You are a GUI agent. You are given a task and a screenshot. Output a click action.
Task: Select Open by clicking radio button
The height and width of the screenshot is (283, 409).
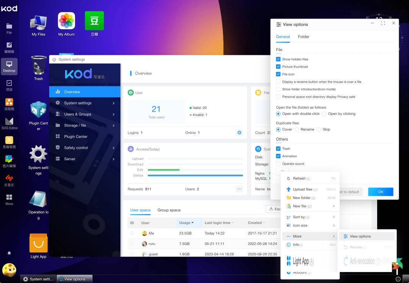coord(324,114)
